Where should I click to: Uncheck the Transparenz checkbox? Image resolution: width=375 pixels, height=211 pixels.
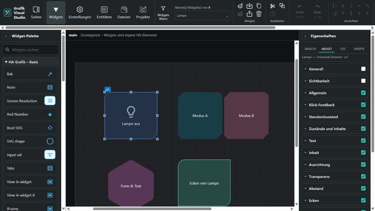(363, 176)
